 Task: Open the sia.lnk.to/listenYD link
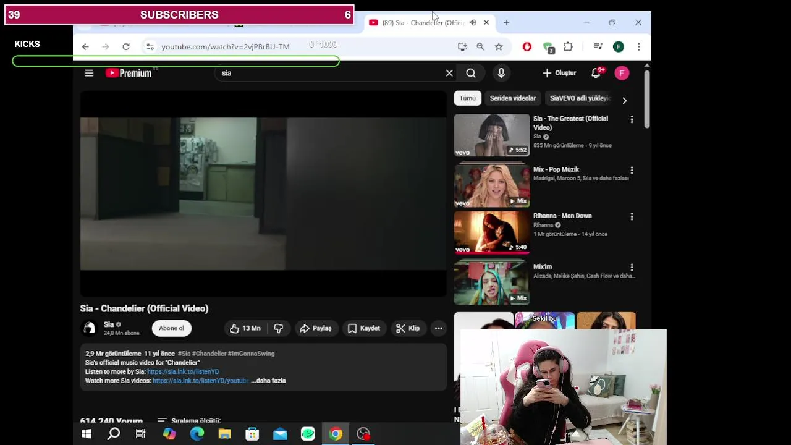[183, 372]
